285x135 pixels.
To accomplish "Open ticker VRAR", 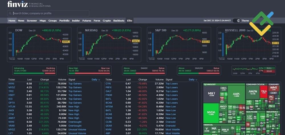I will click(11, 126).
